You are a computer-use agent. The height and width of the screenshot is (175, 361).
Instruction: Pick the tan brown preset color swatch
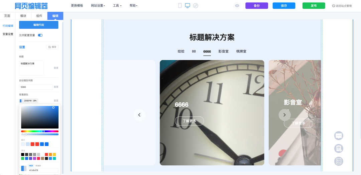coord(42,158)
